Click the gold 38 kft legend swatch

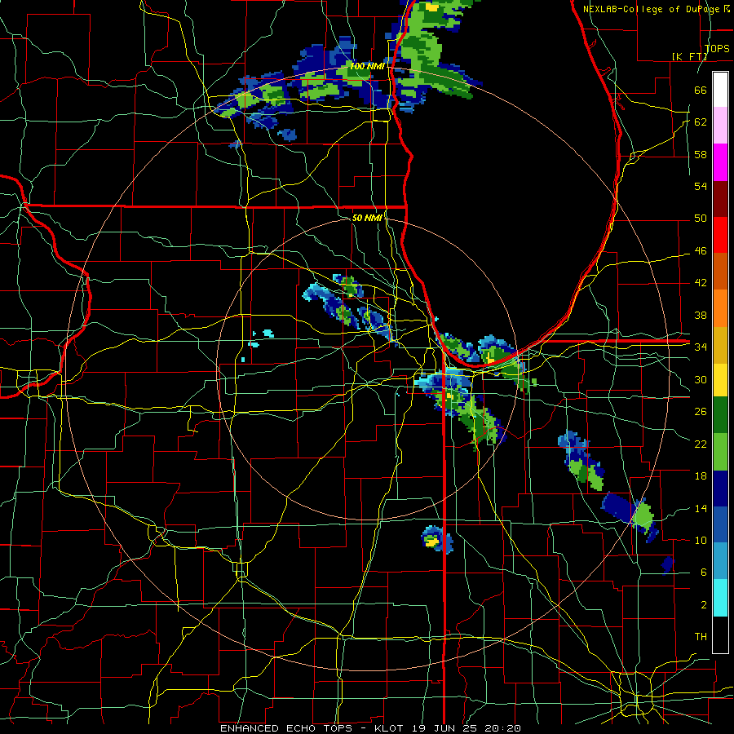[720, 345]
